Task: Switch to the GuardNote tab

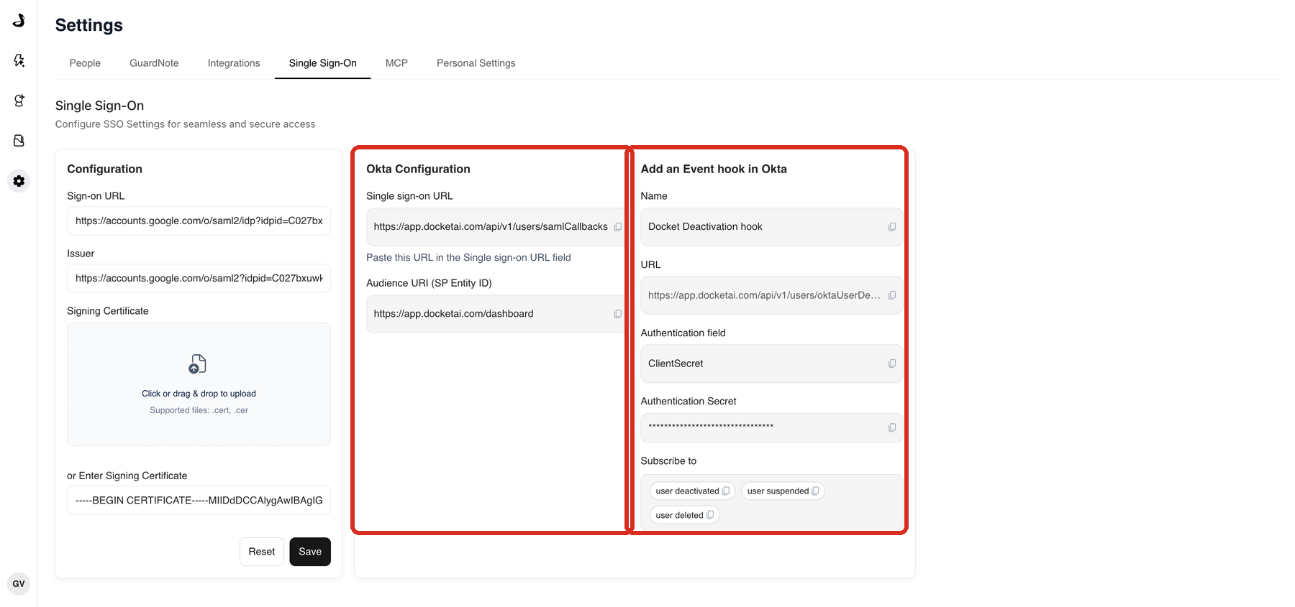Action: coord(154,63)
